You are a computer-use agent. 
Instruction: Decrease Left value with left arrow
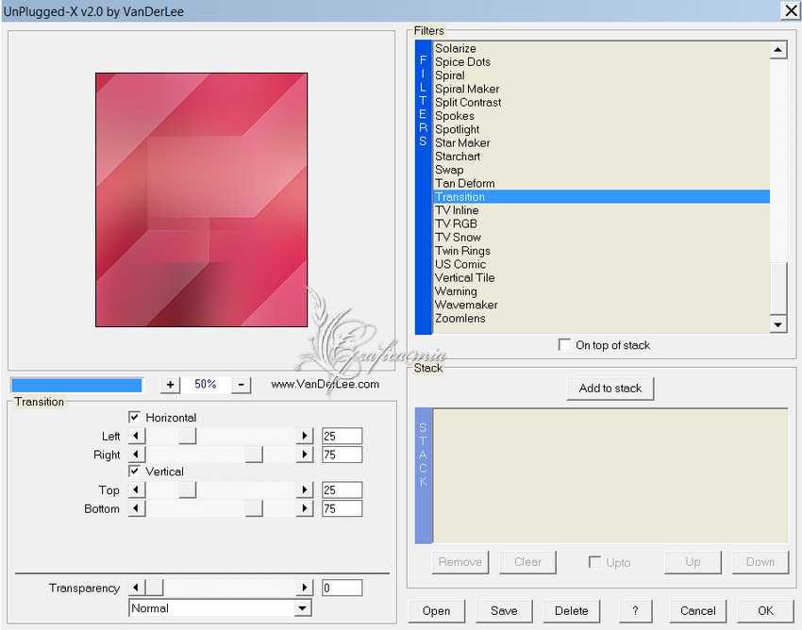coord(137,436)
